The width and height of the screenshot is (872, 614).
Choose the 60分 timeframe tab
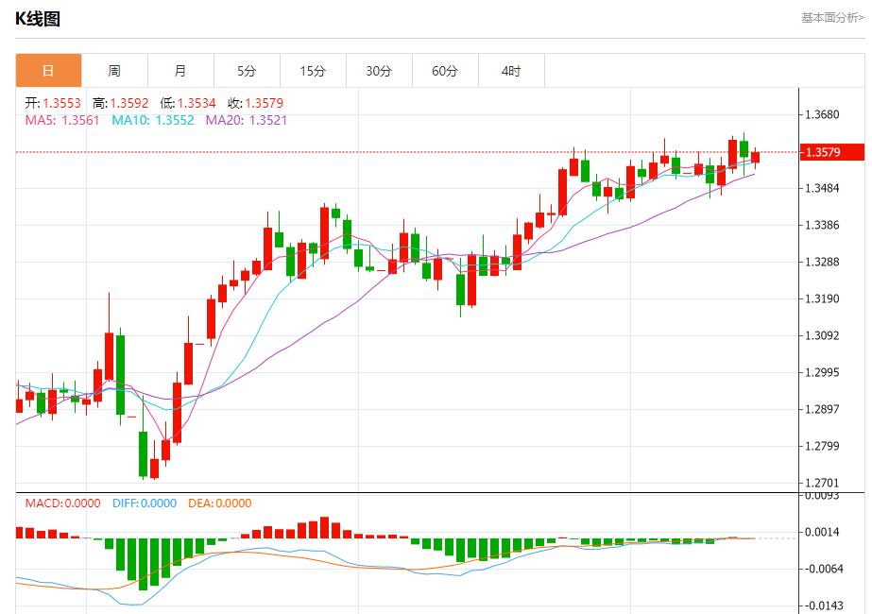[445, 71]
